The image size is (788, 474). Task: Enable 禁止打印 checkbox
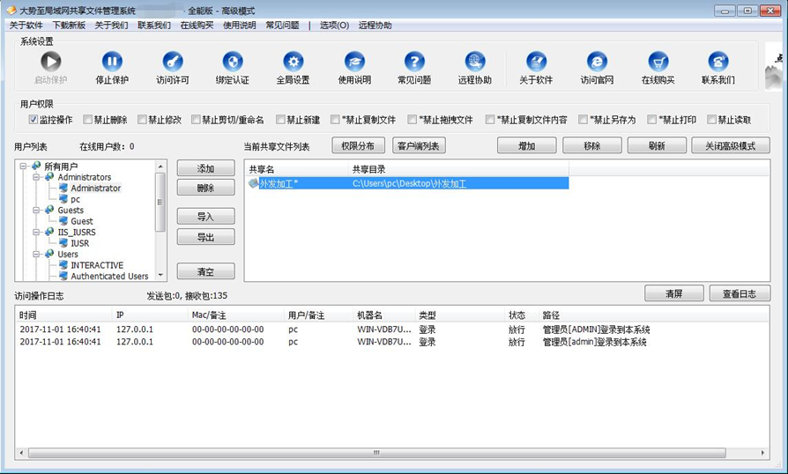(x=651, y=120)
